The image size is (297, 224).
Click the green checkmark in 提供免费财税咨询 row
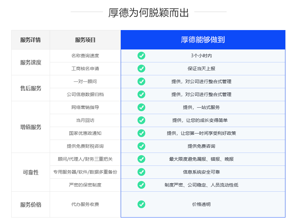[141, 146]
